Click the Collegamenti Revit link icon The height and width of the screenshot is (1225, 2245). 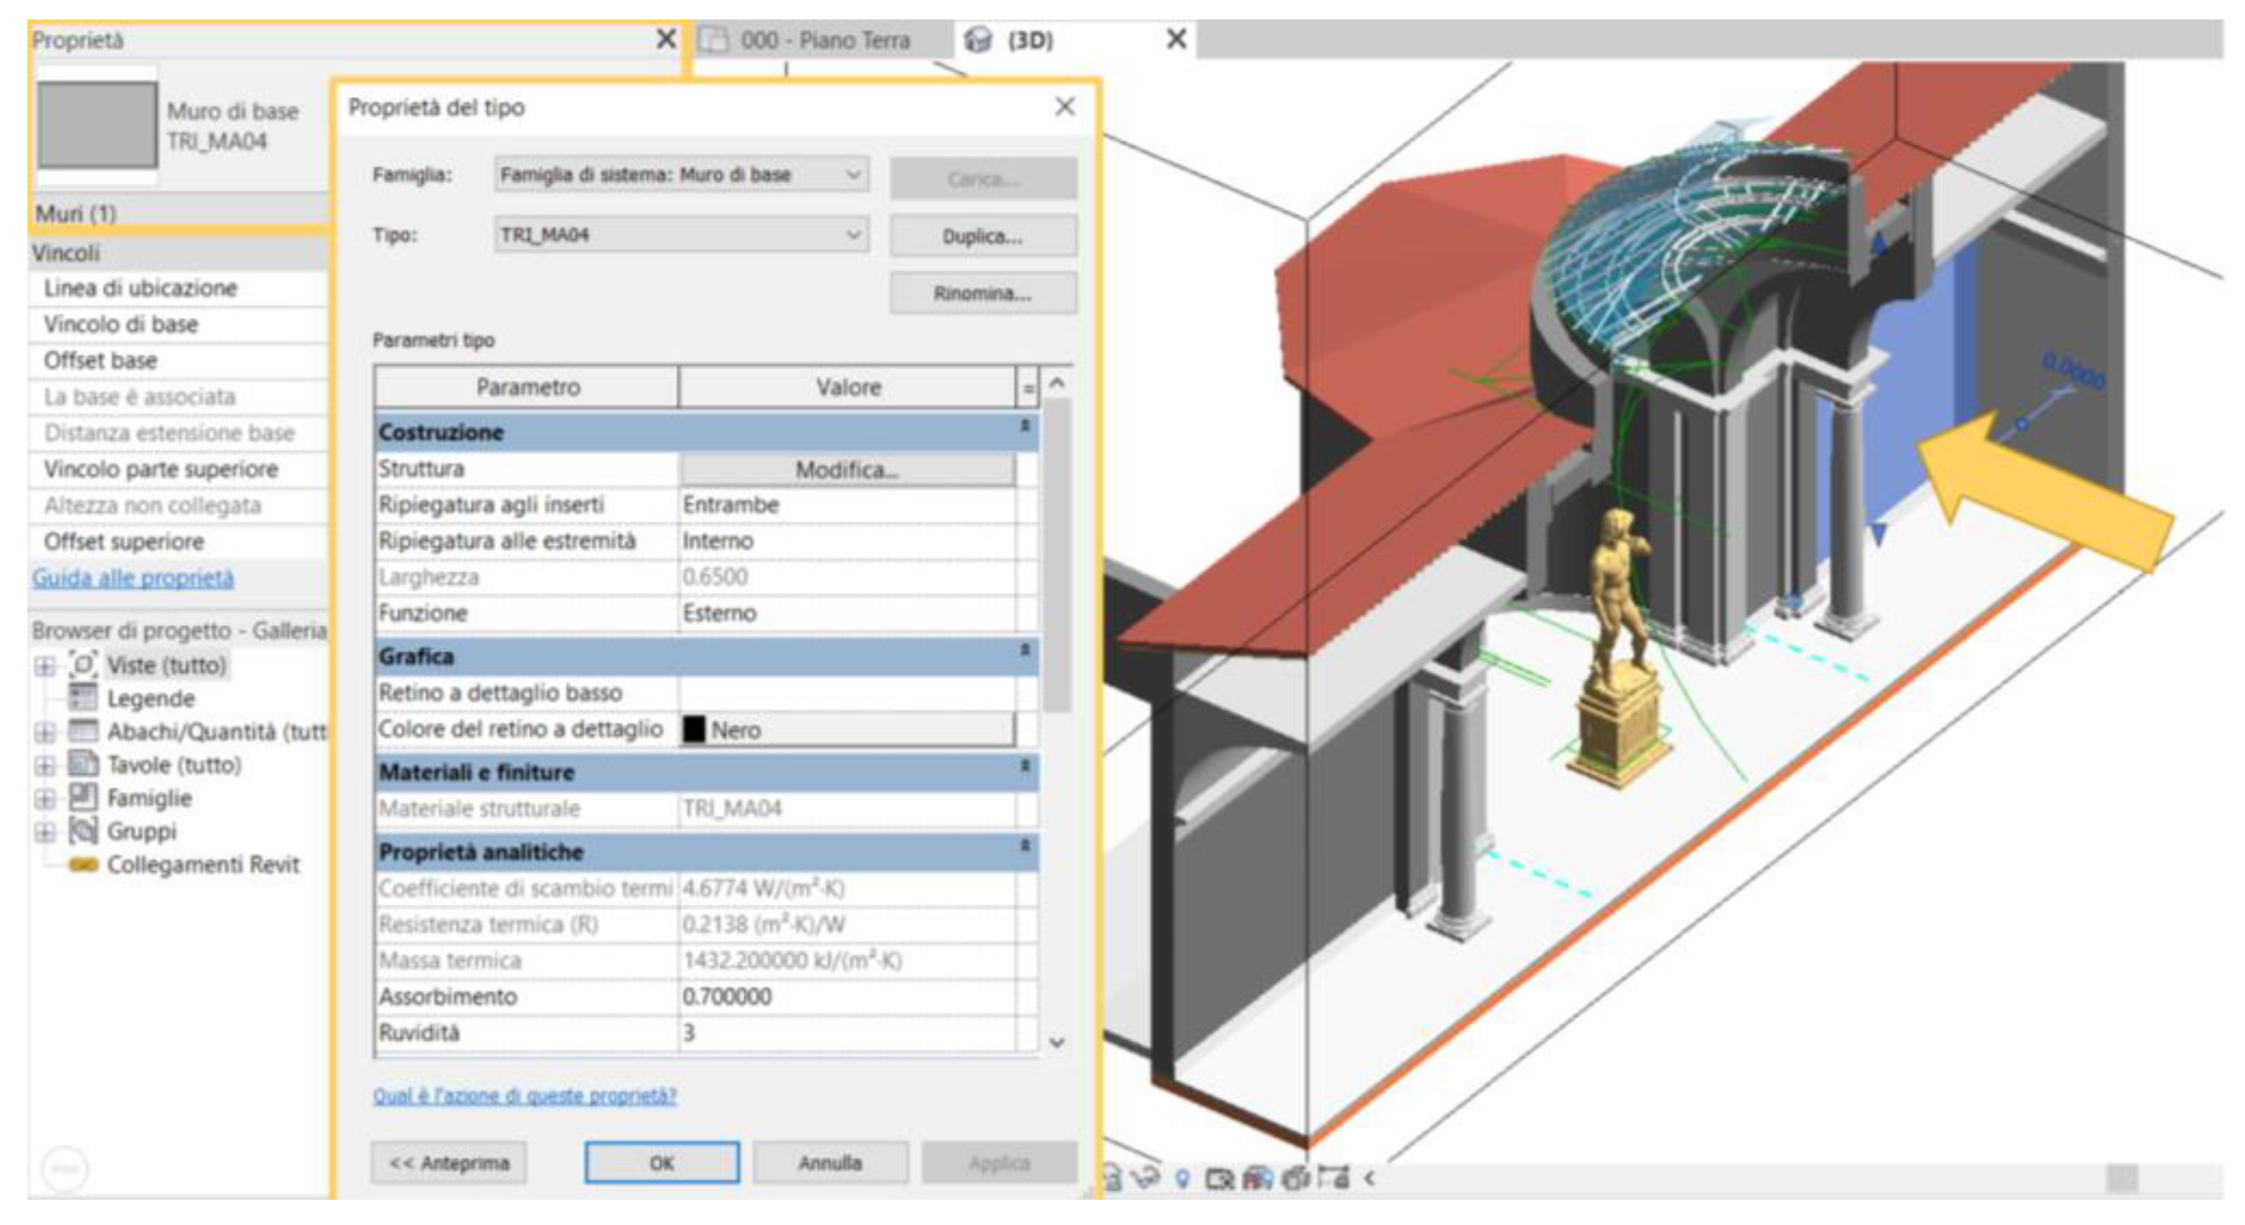pos(83,864)
